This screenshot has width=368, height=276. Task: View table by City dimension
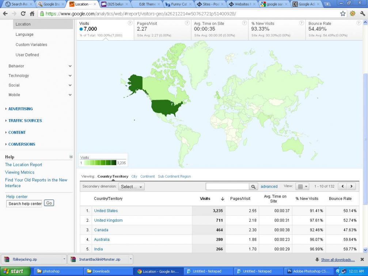click(x=134, y=177)
